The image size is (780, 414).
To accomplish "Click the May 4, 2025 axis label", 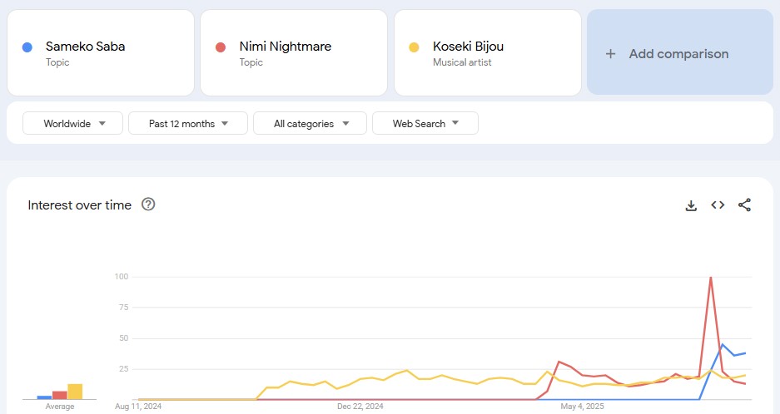I will click(x=582, y=406).
